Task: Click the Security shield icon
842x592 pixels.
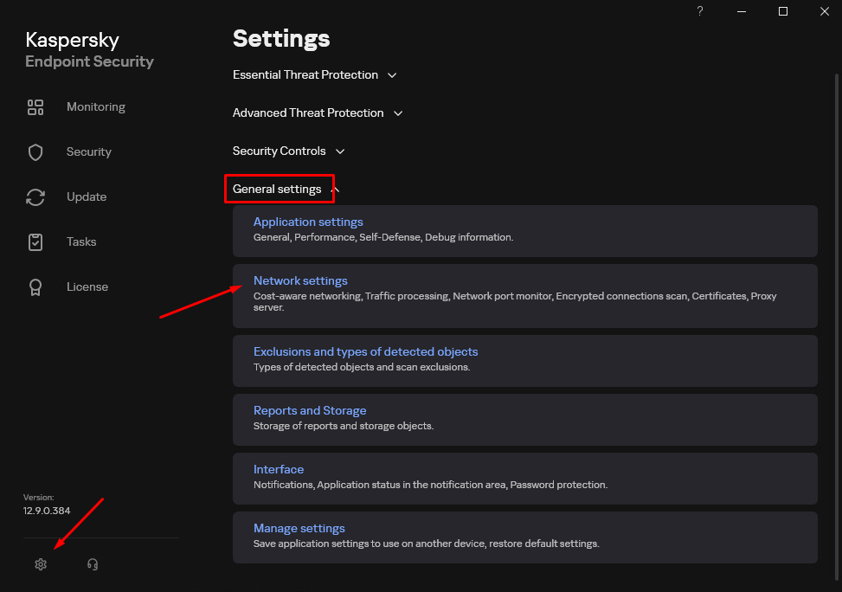Action: (x=35, y=152)
